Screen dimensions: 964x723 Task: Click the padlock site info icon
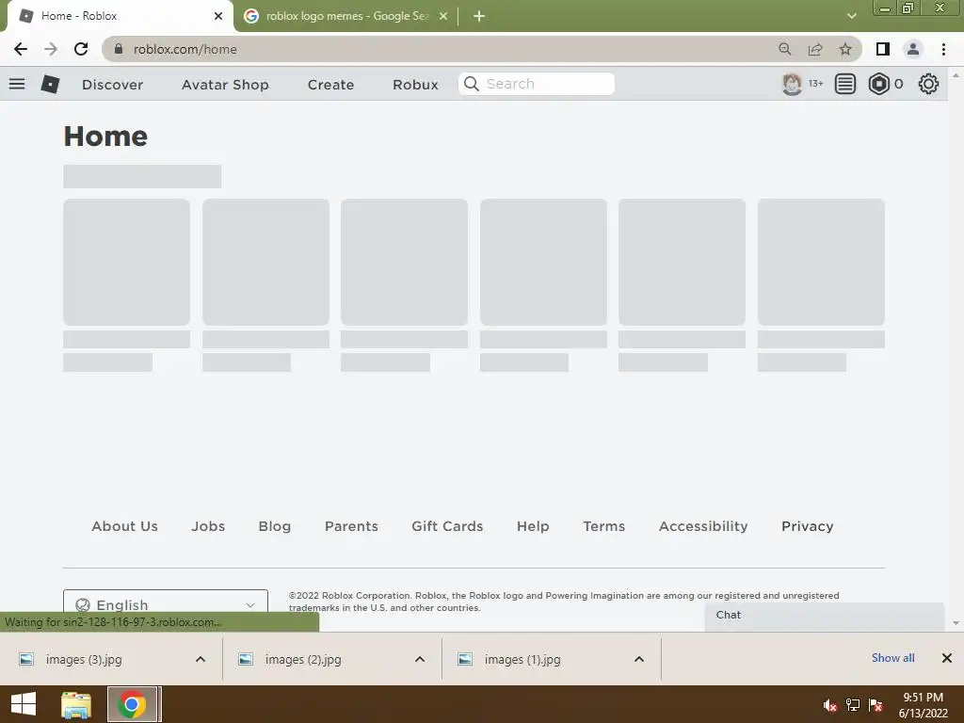119,49
